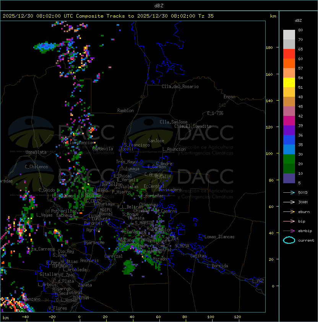
Task: Select the Ugarteche map label
Action: 94,242
